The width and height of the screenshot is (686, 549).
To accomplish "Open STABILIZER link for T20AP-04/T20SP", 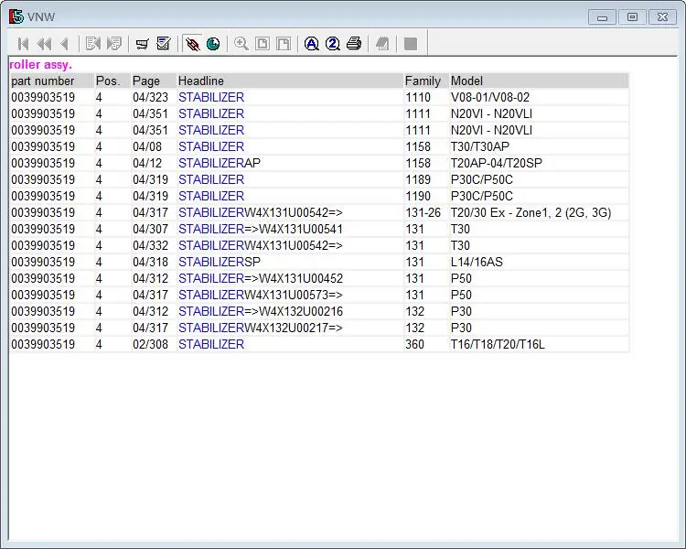I will click(x=211, y=164).
